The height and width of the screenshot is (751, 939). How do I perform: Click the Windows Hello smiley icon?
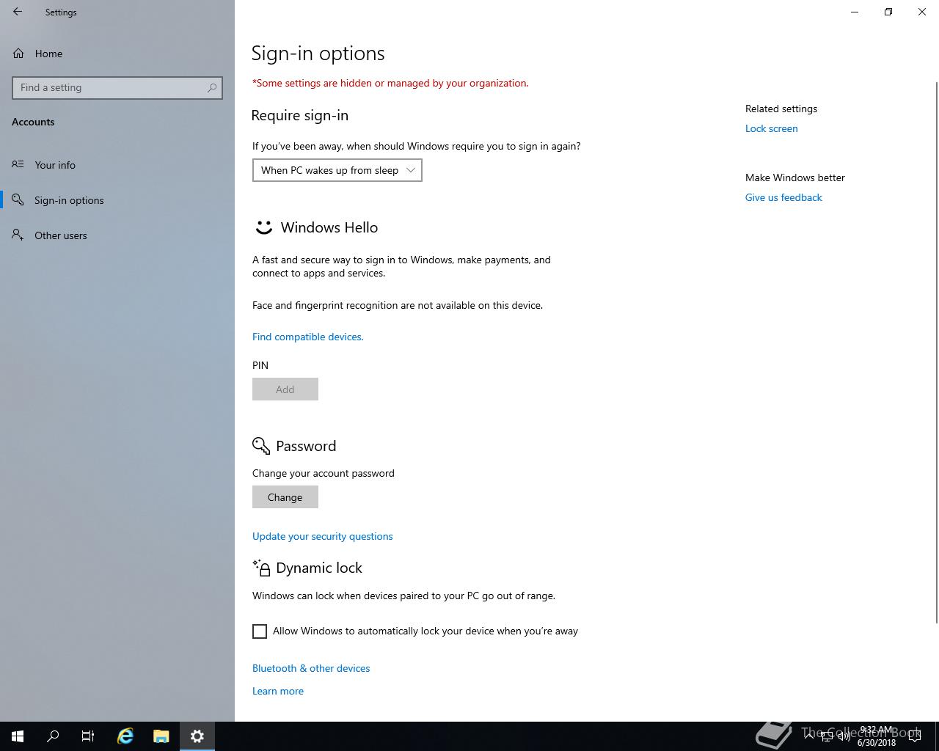tap(263, 227)
